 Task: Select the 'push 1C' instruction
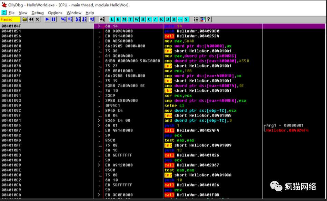pos(173,150)
